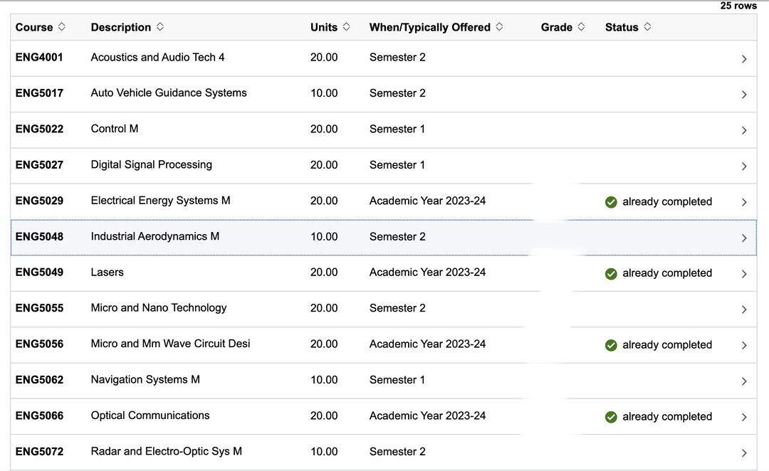Expand the ENG5049 Lasers row chevron
Image resolution: width=769 pixels, height=471 pixels.
pyautogui.click(x=744, y=273)
